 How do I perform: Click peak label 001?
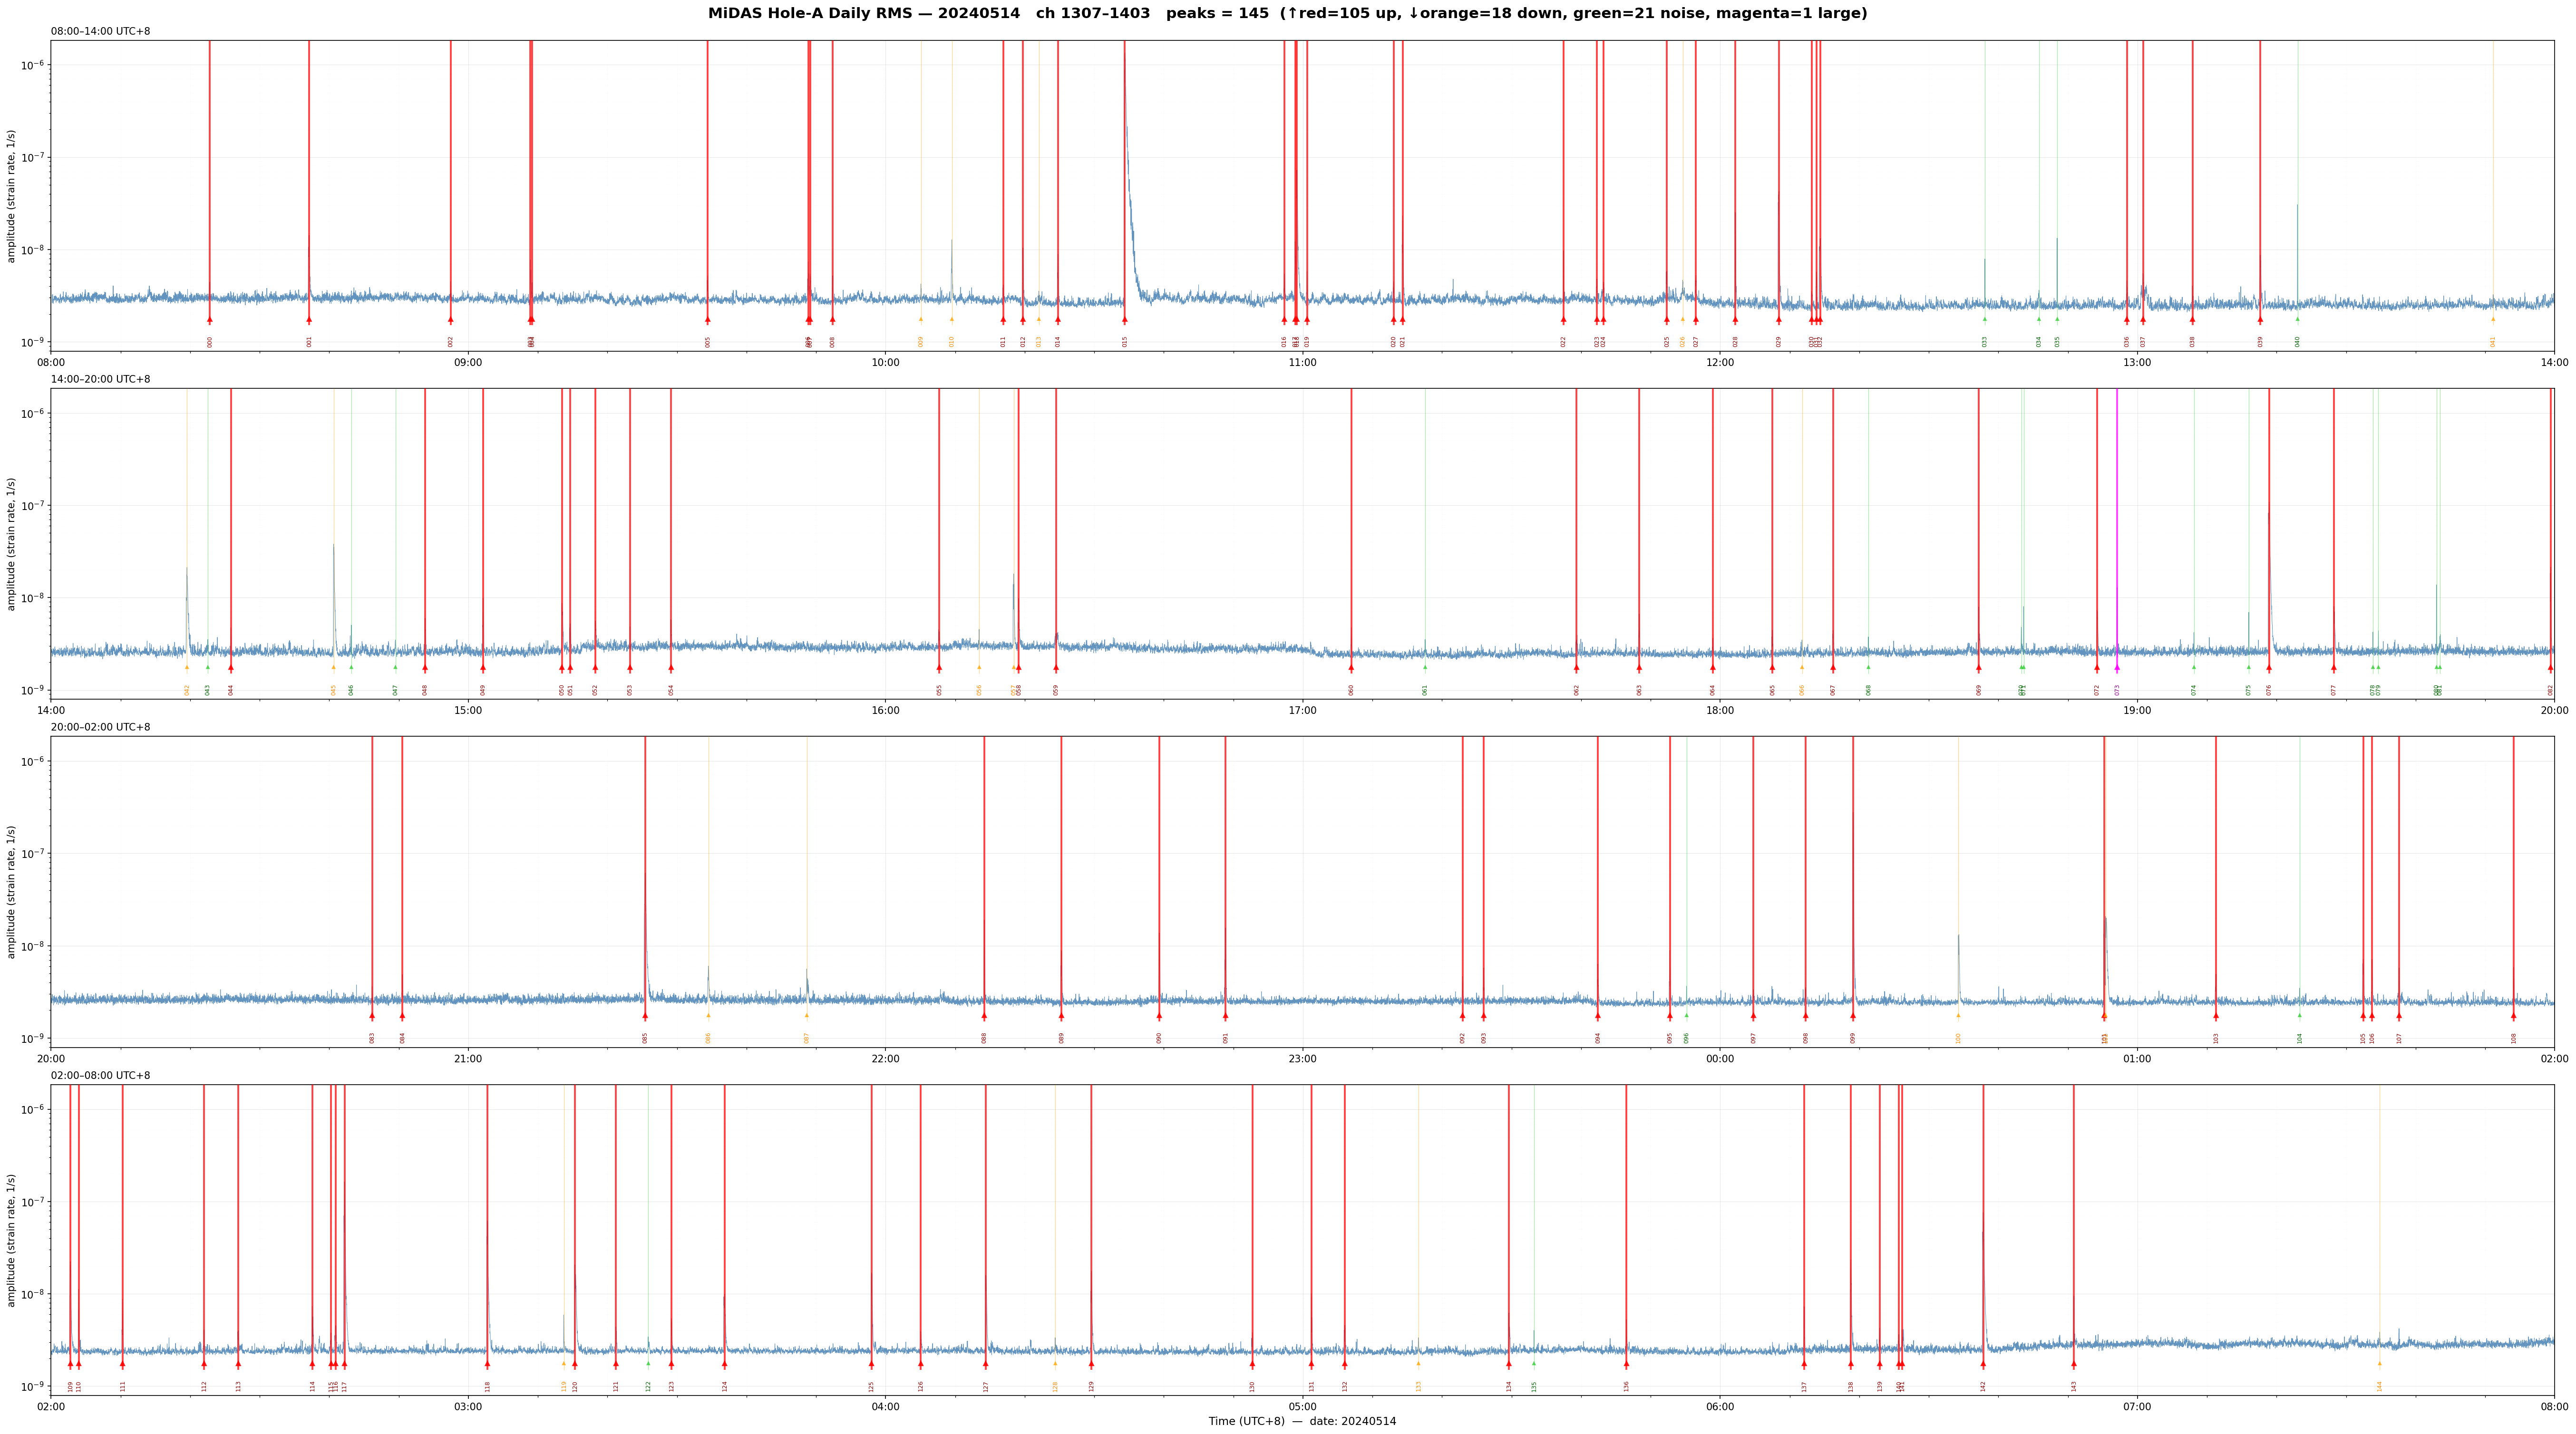click(309, 342)
